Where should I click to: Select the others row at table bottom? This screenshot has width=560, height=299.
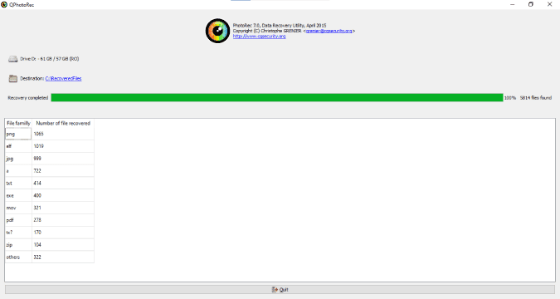50,257
